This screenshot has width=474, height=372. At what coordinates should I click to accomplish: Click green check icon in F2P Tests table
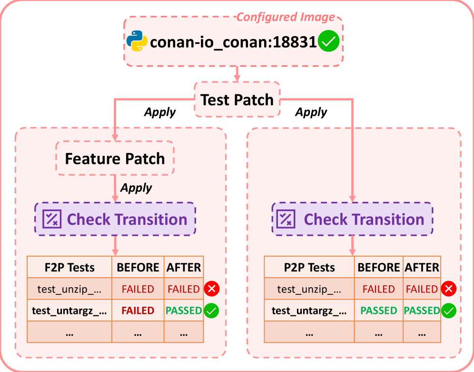coord(211,311)
